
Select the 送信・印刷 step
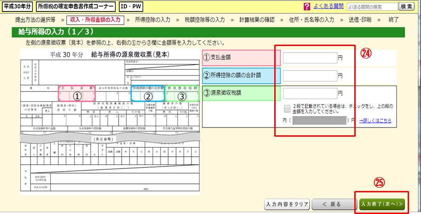pos(360,20)
